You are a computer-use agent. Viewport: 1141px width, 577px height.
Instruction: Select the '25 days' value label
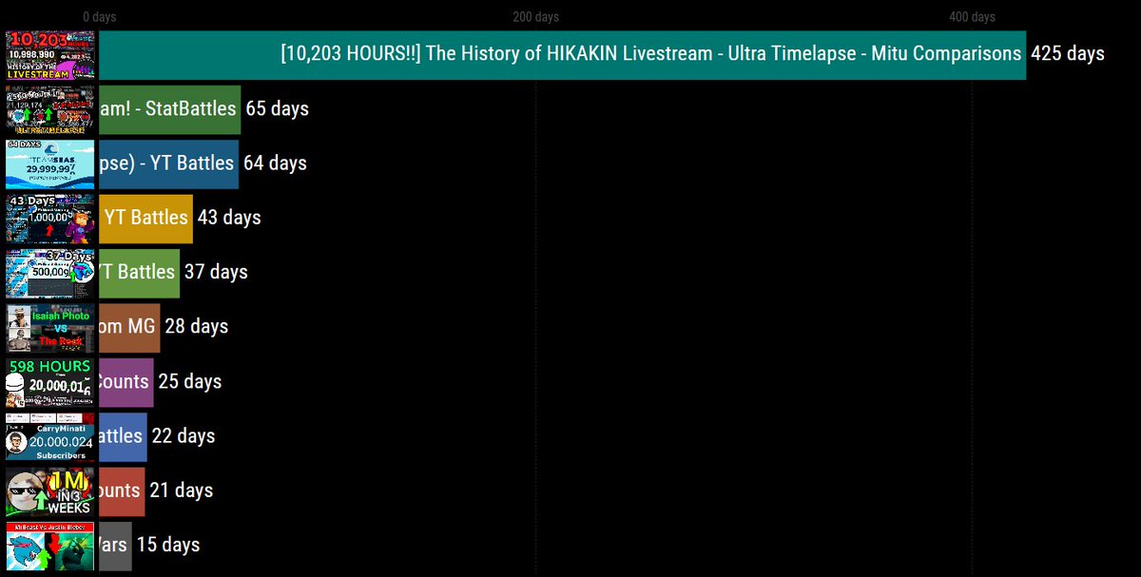point(190,381)
